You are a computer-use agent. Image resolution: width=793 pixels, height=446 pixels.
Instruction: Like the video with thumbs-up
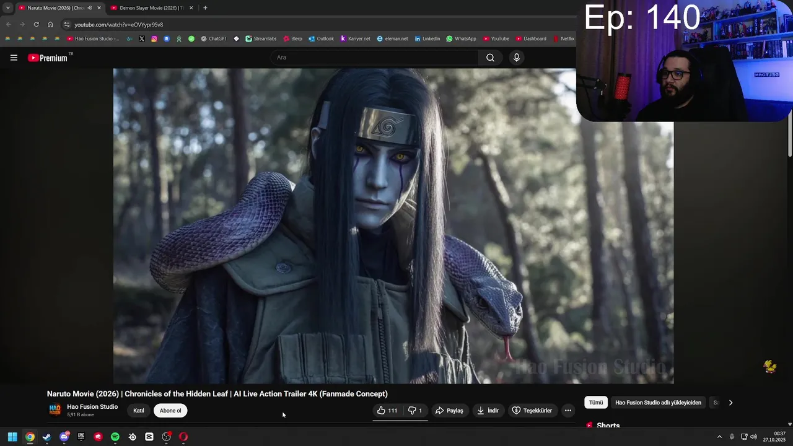[387, 411]
